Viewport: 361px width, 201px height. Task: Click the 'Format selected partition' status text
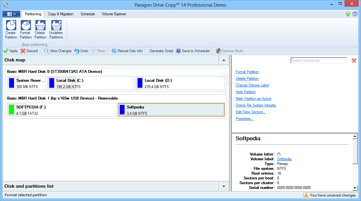(26, 195)
